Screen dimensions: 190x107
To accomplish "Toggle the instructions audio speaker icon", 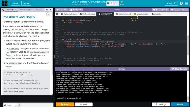I will [47, 10].
